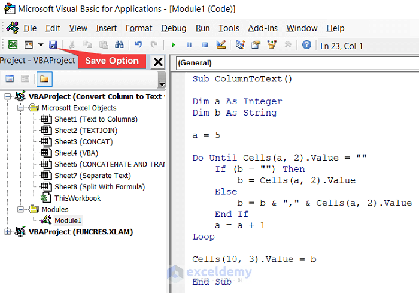Click the Break (pause) icon
This screenshot has height=293, width=419.
189,45
